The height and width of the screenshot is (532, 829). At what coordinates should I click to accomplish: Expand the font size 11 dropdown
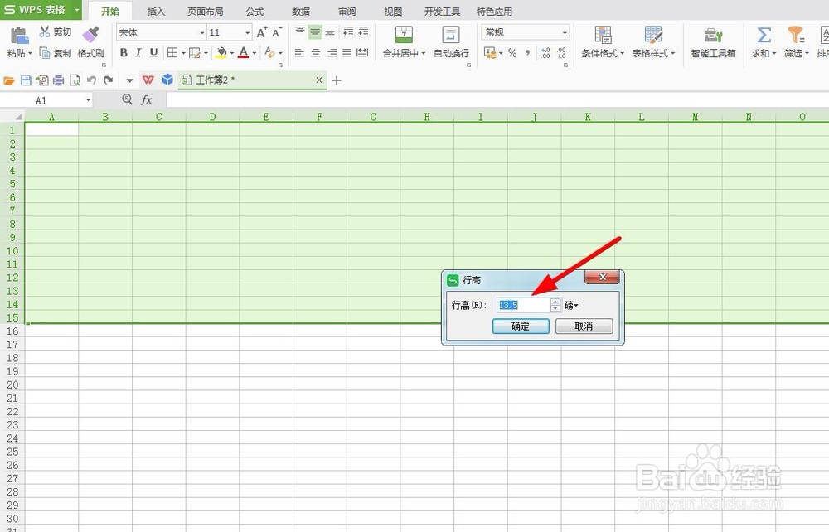(x=247, y=33)
